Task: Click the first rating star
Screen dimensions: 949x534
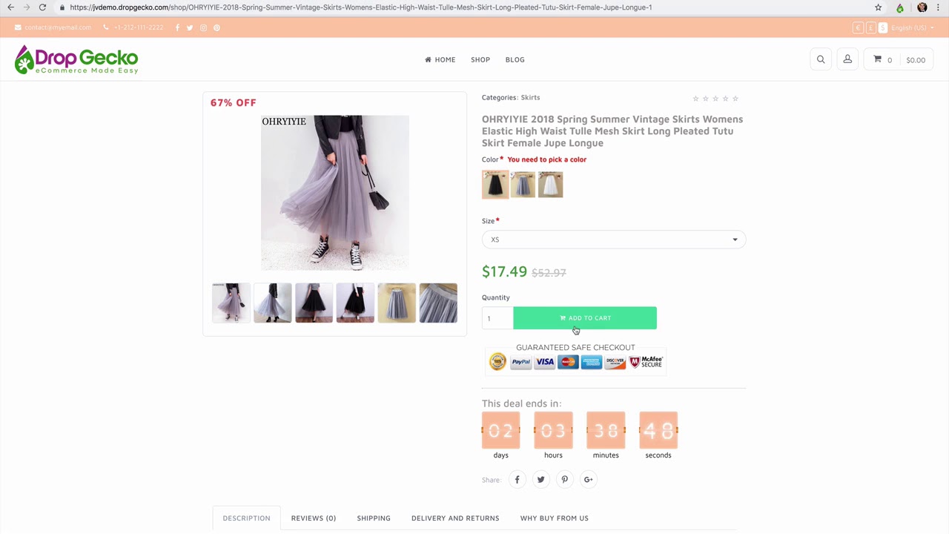Action: pos(695,98)
